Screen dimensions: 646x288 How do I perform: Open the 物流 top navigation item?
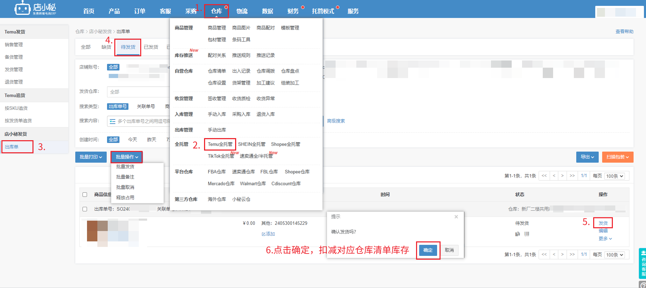242,11
